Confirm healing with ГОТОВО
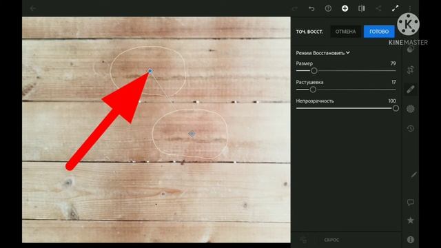 click(379, 32)
